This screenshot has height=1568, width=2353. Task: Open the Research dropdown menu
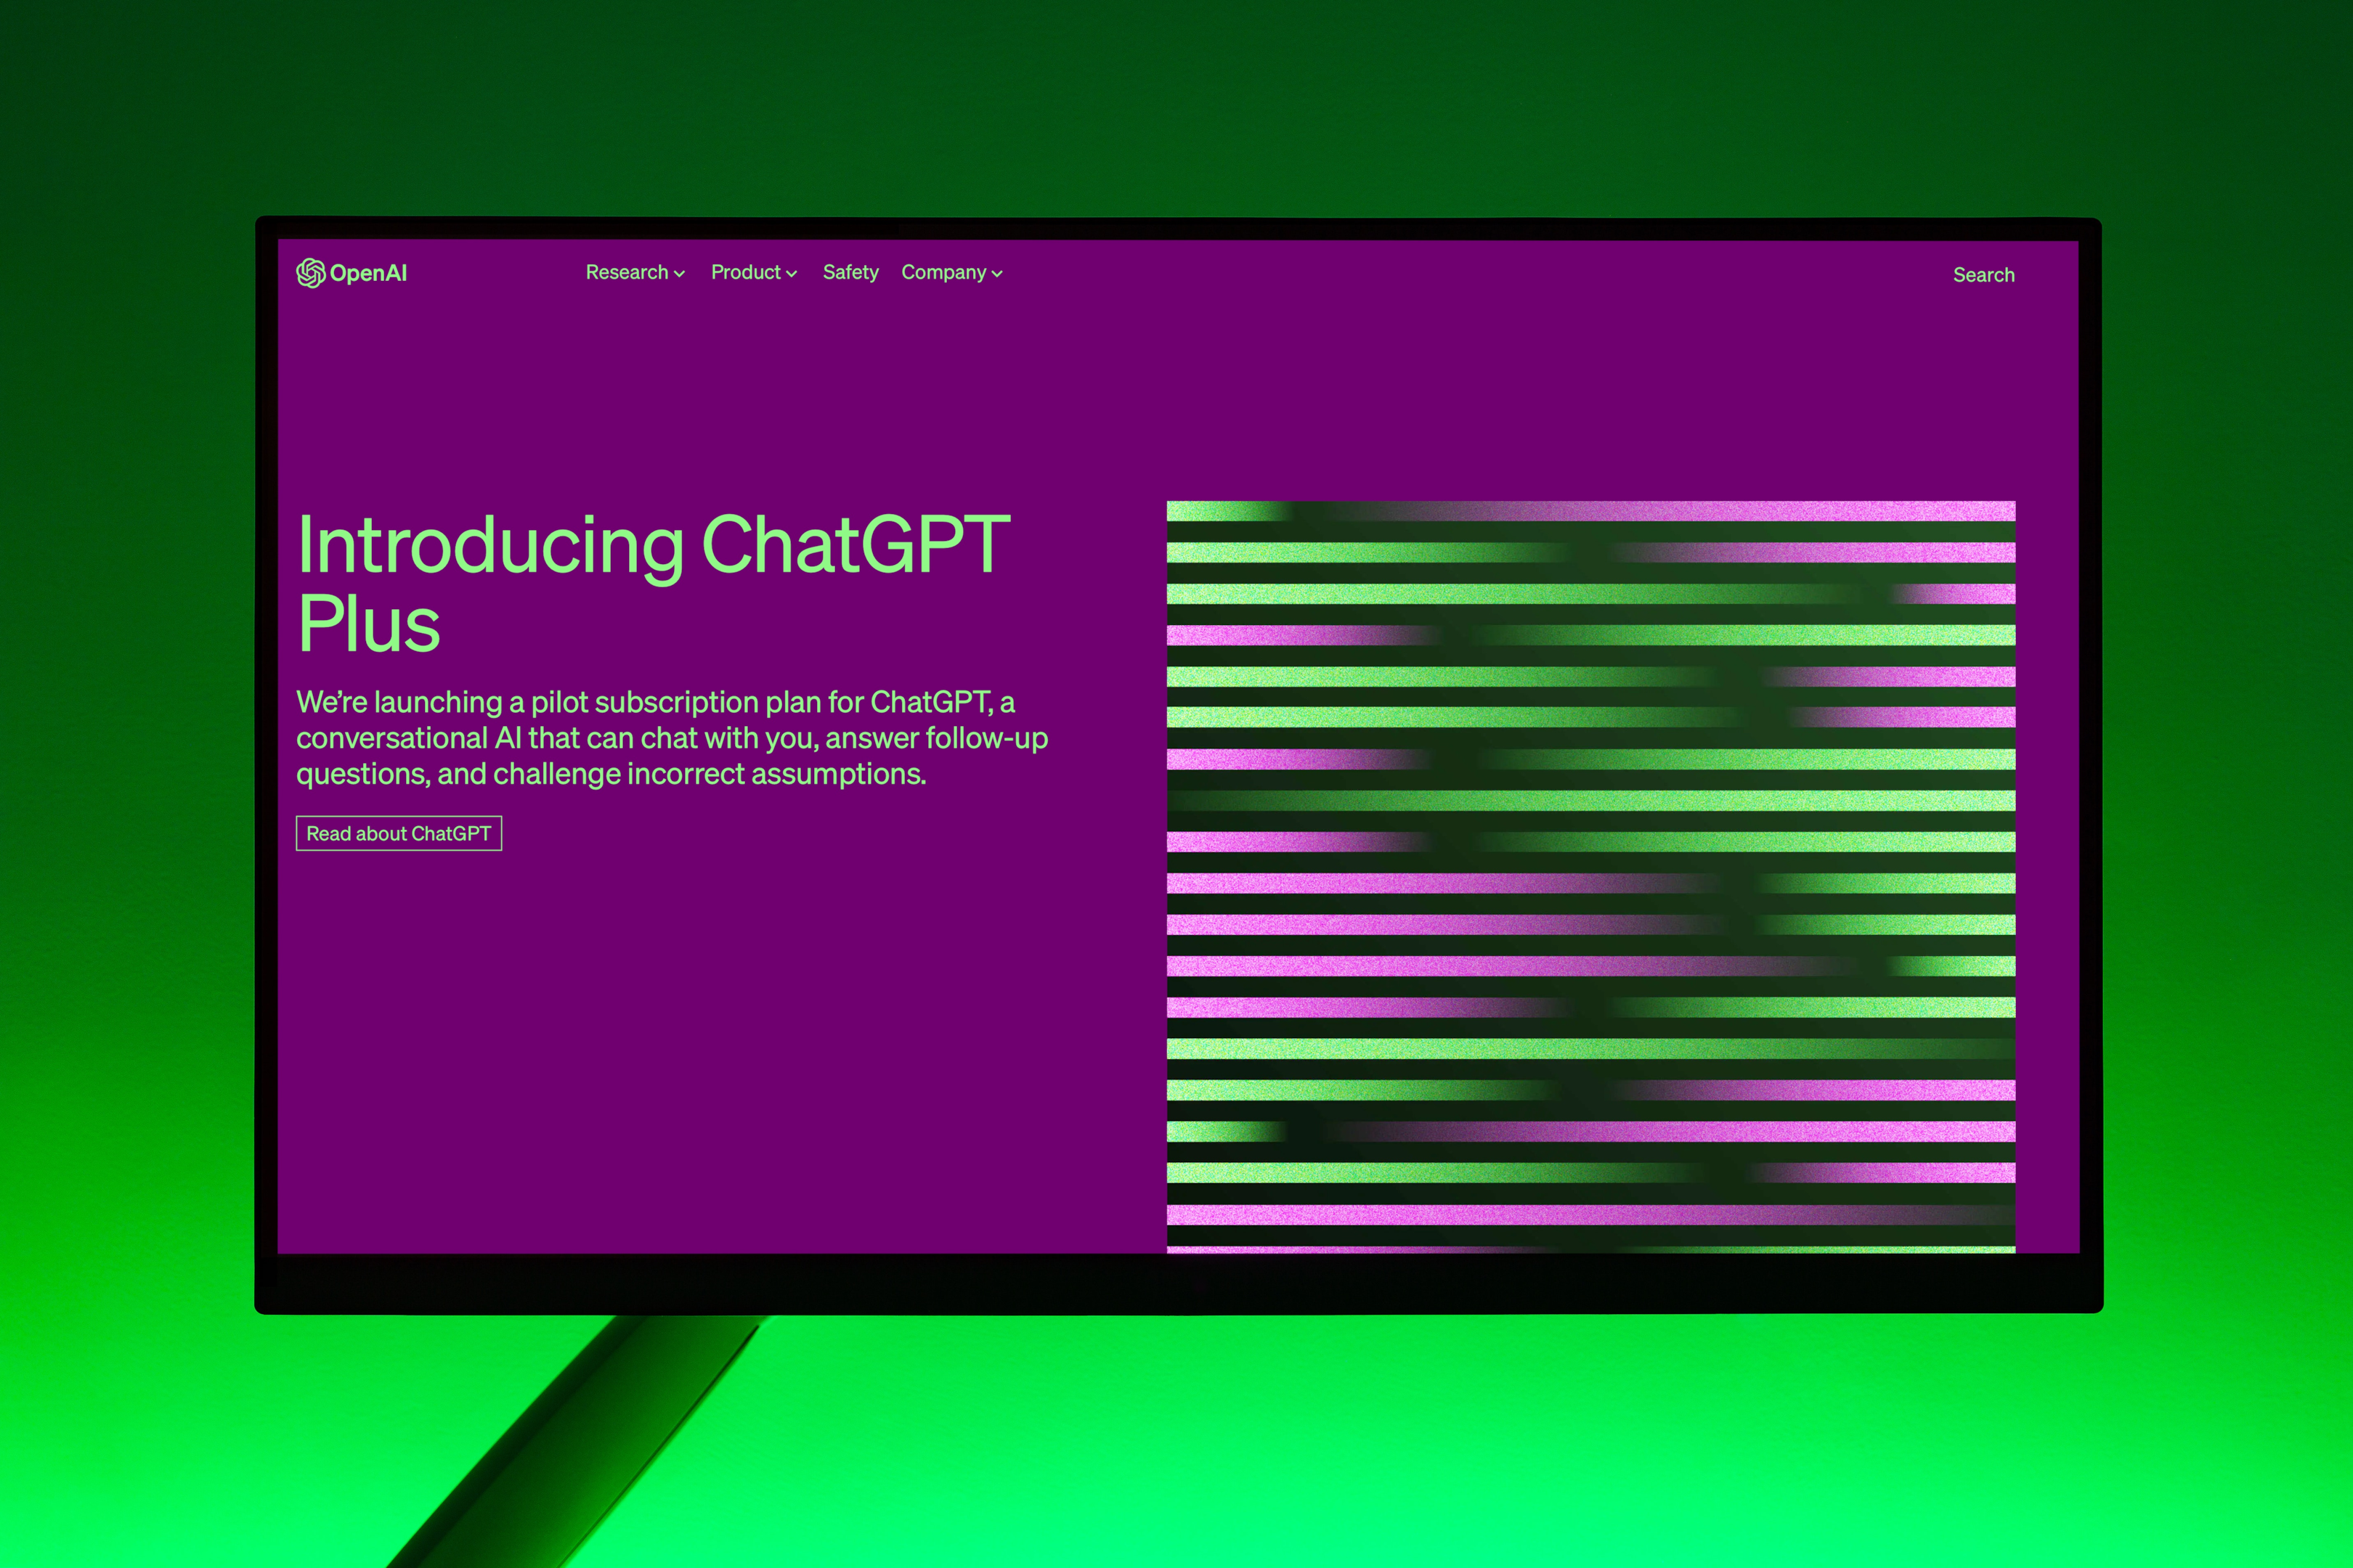[635, 273]
